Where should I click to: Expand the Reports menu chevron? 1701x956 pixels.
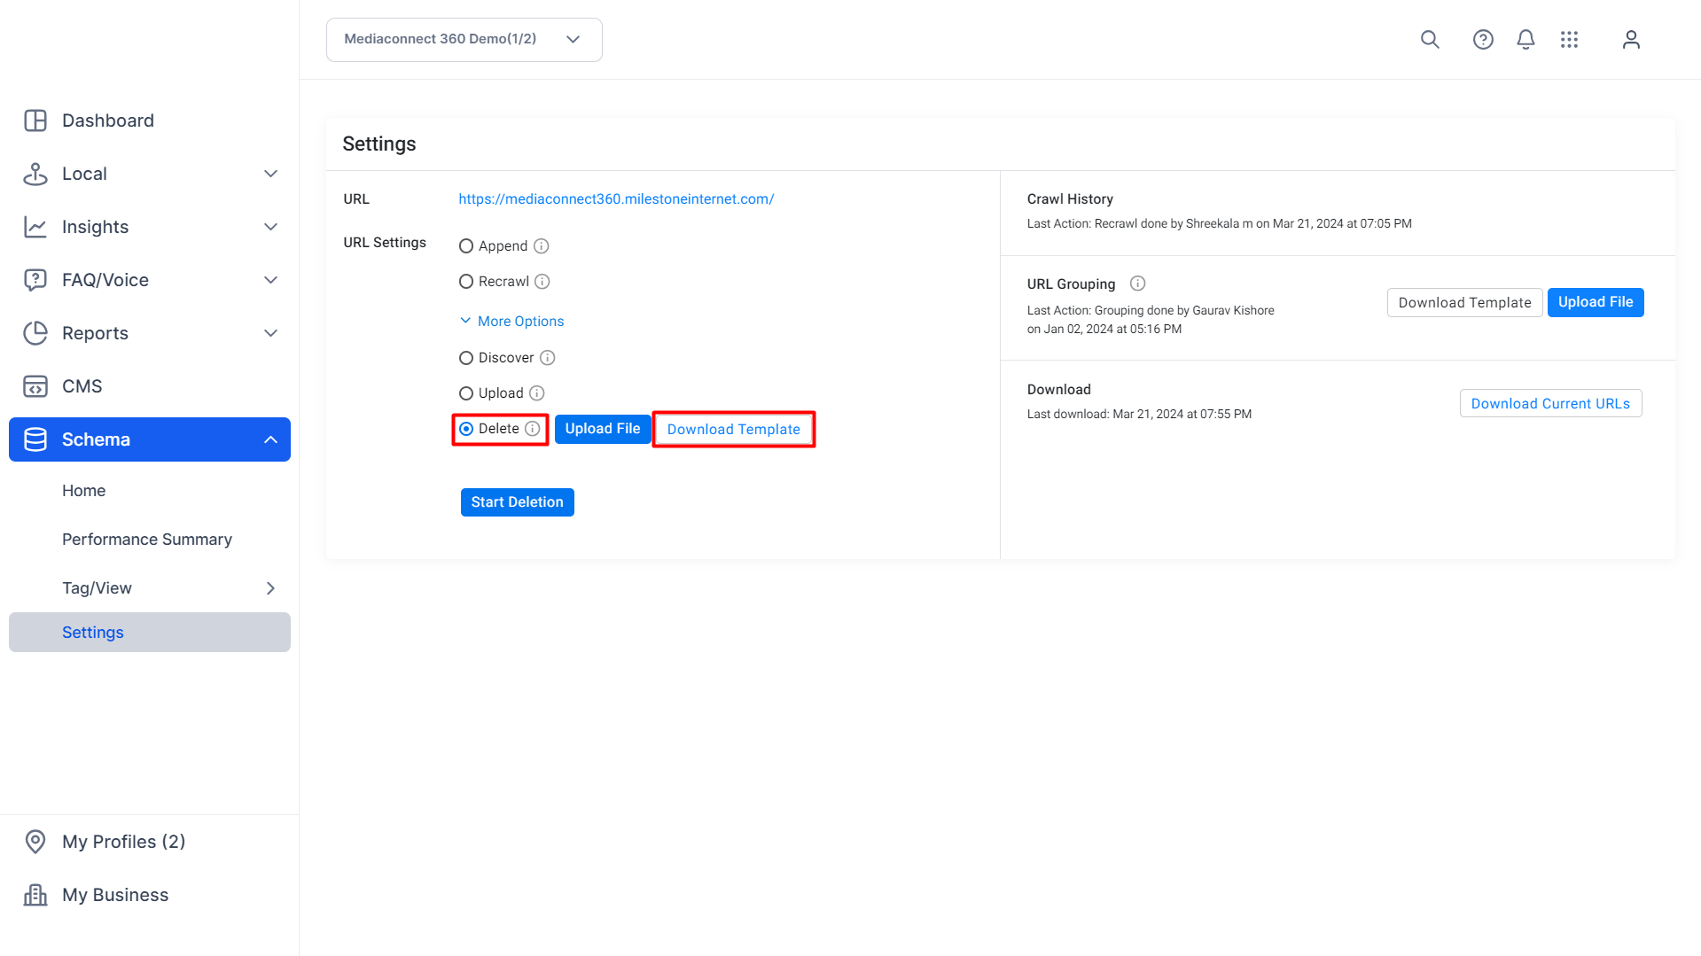click(x=271, y=333)
